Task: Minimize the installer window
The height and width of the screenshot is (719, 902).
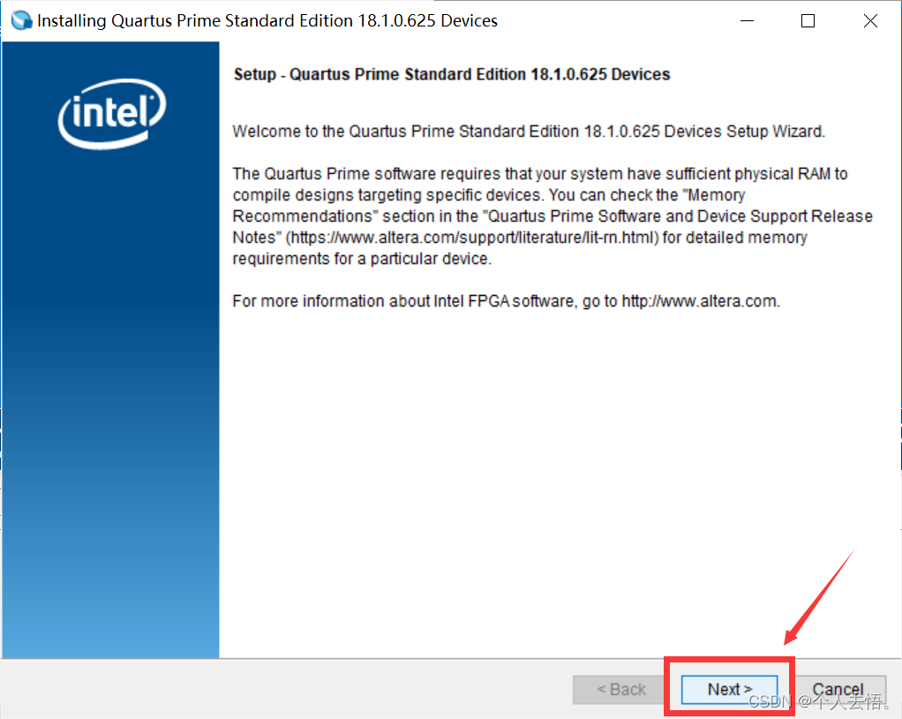Action: [x=748, y=20]
